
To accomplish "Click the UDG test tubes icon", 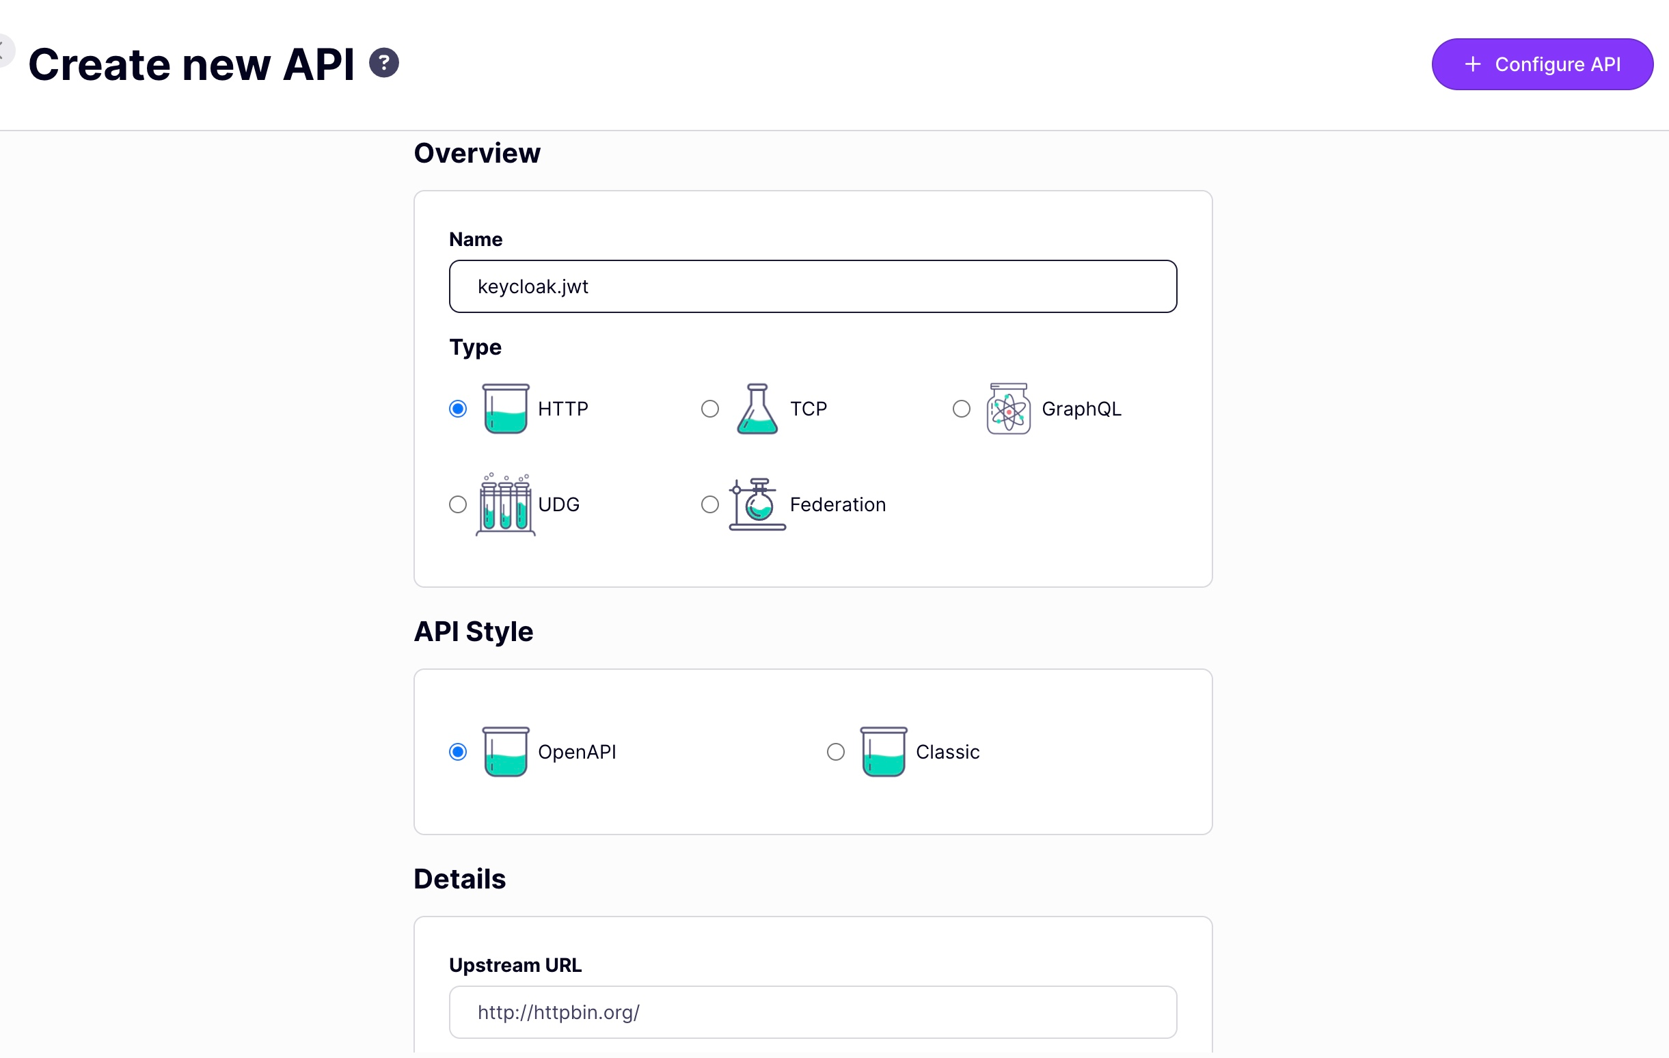I will pos(505,504).
